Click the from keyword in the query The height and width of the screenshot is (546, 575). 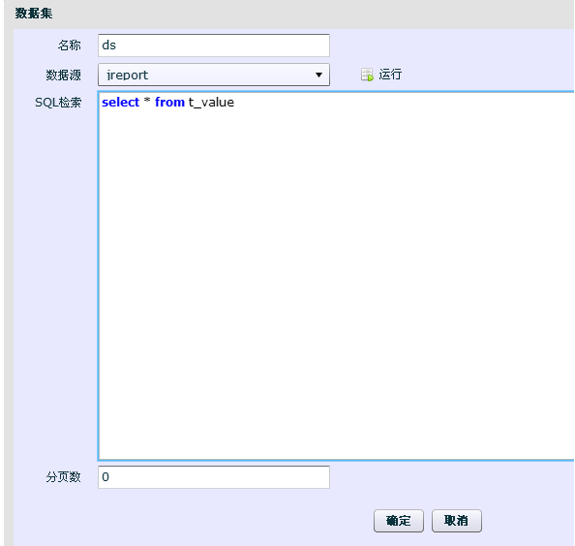[x=169, y=102]
